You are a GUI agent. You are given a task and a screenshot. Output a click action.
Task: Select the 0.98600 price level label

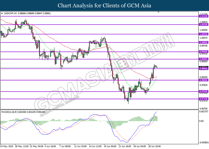(203, 69)
